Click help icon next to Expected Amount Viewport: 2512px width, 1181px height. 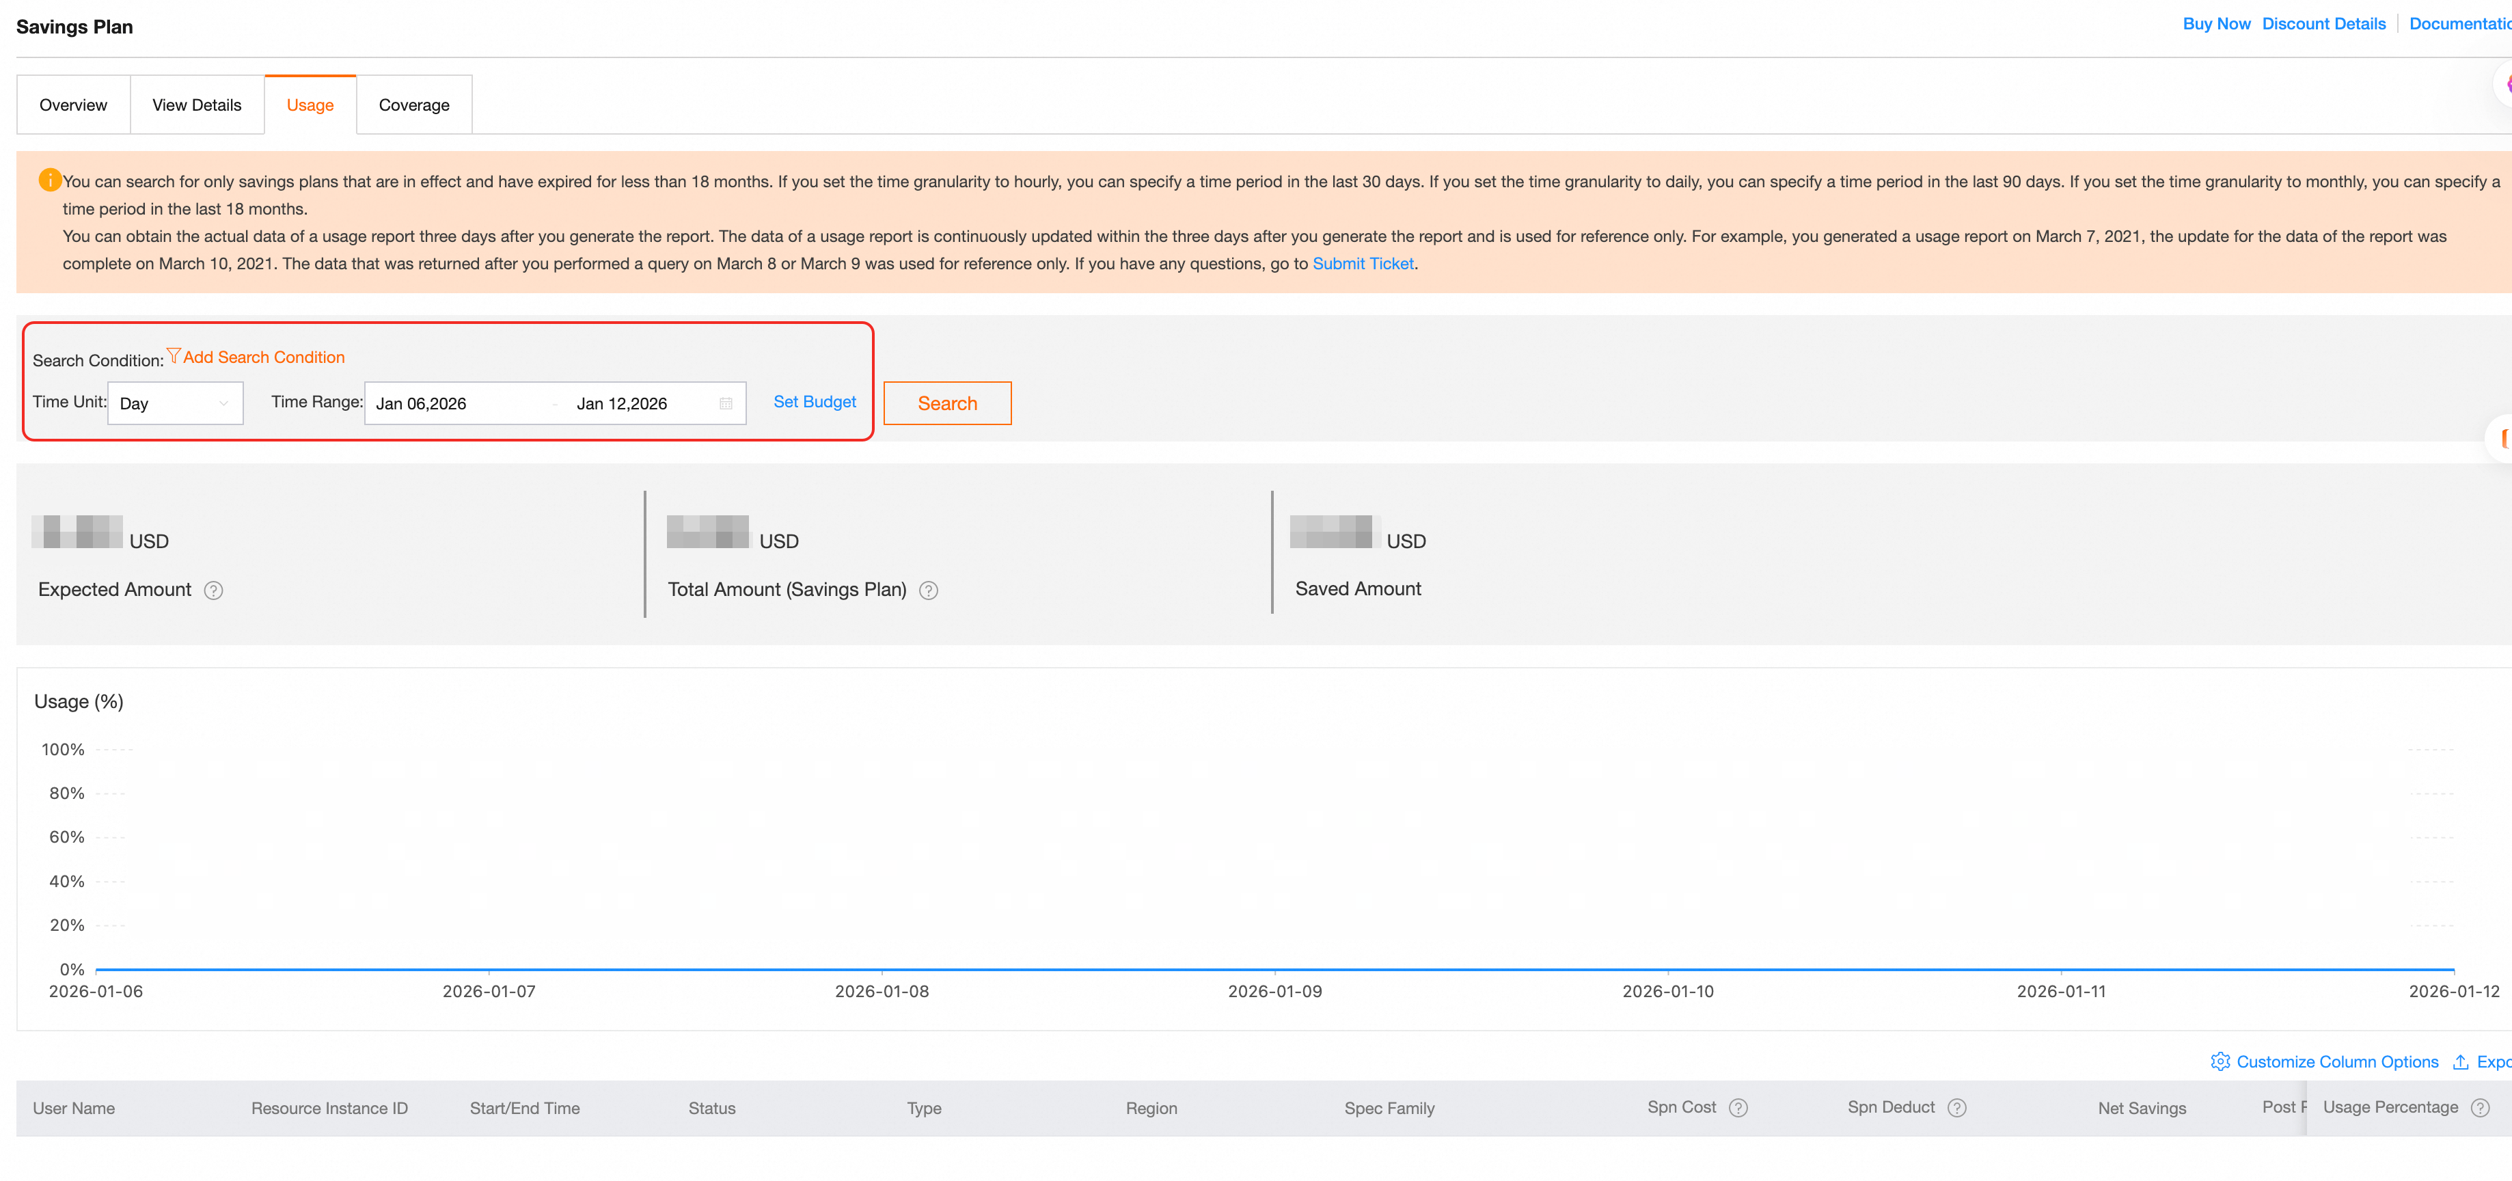(x=213, y=590)
